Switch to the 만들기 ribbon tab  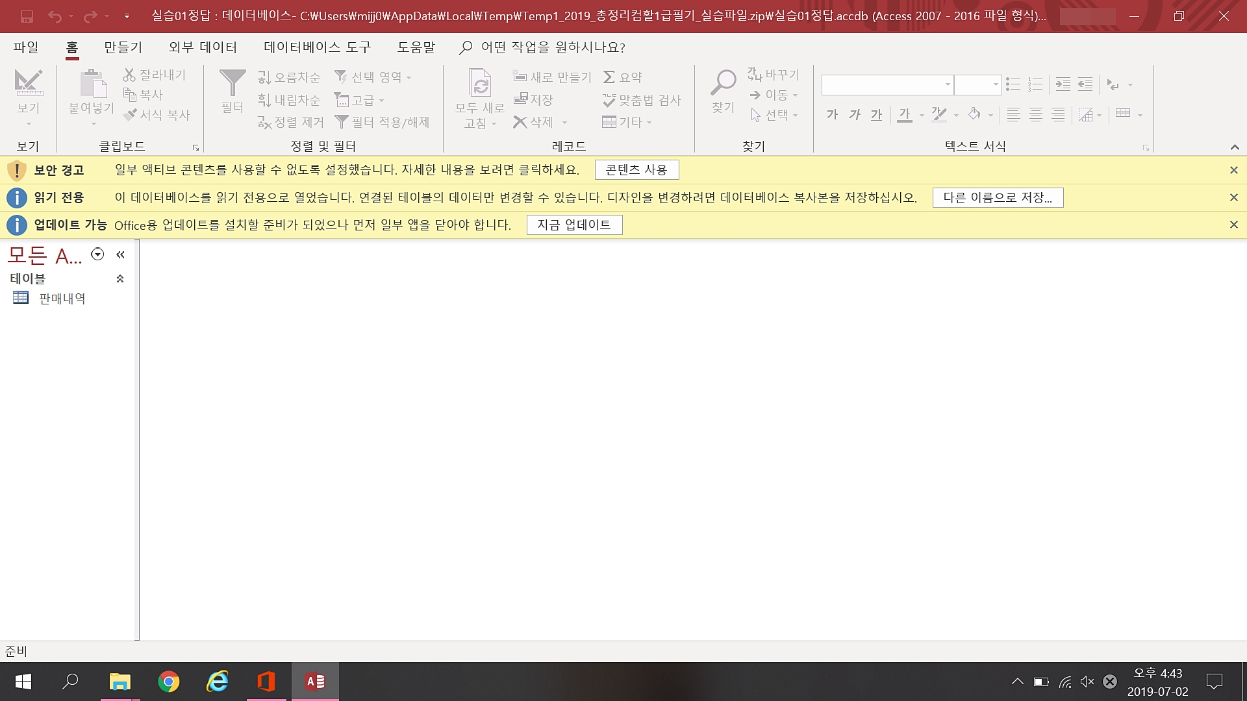123,47
